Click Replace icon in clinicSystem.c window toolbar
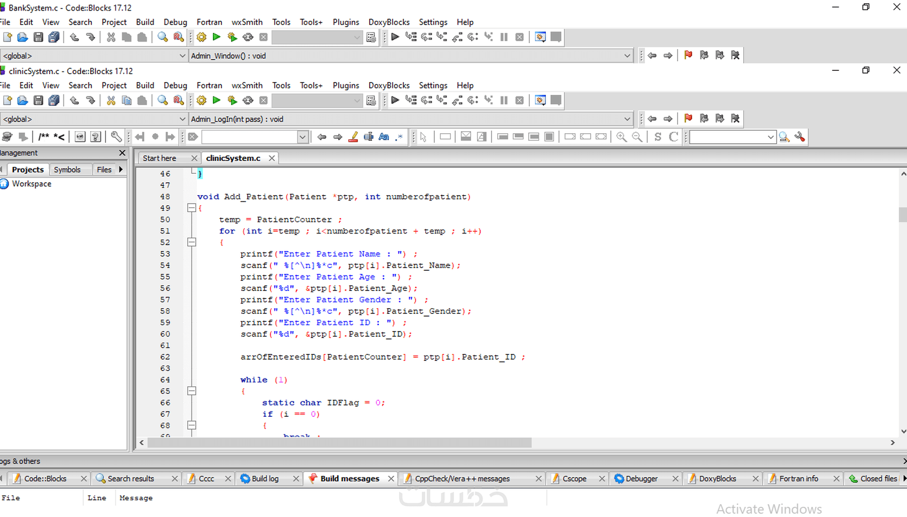The height and width of the screenshot is (517, 907). point(179,100)
